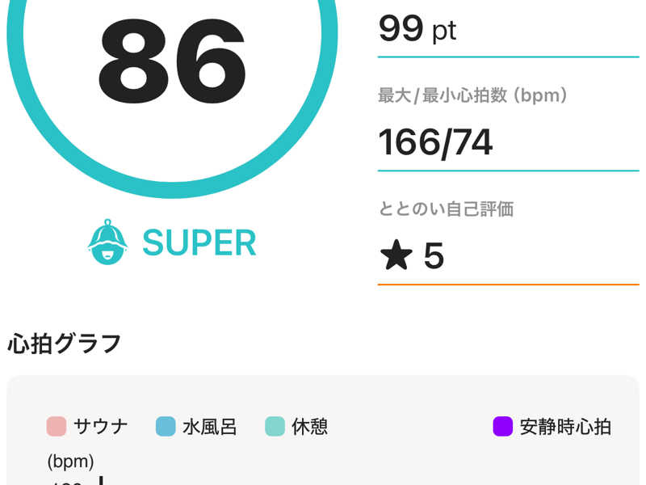646x485 pixels.
Task: Select the purple 安静時心拍 legend swatch
Action: tap(502, 426)
